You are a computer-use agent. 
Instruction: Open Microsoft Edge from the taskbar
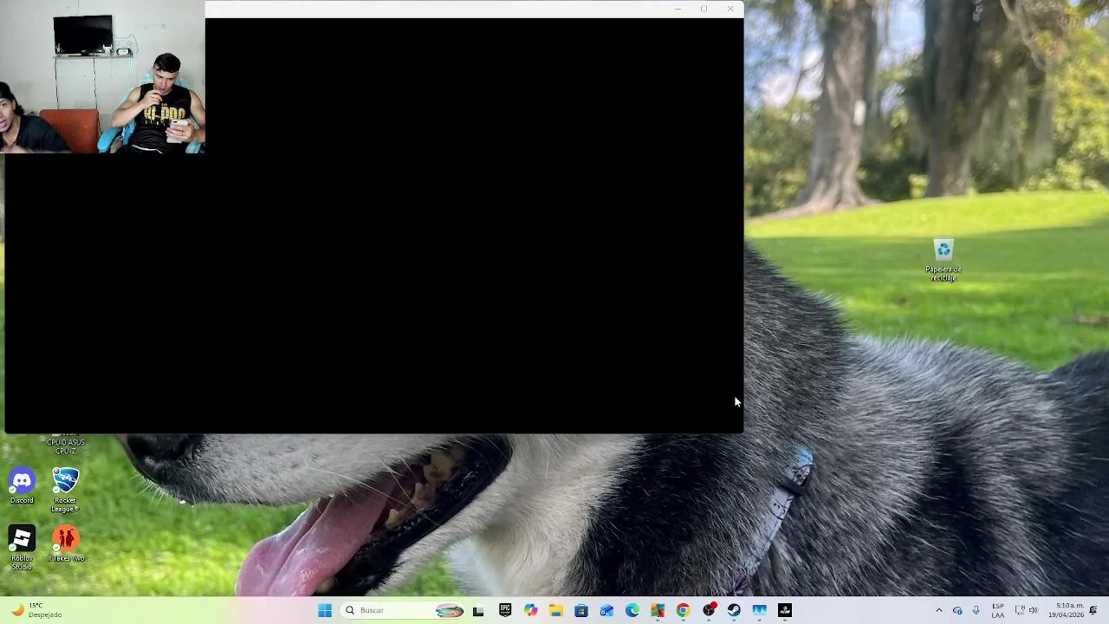pos(632,610)
